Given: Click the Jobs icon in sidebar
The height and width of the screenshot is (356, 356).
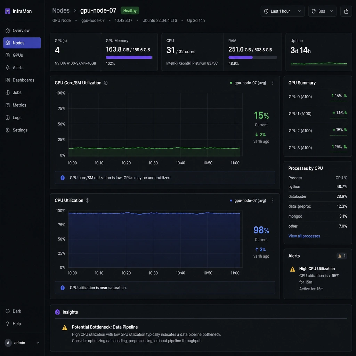Looking at the screenshot, I should (x=8, y=92).
